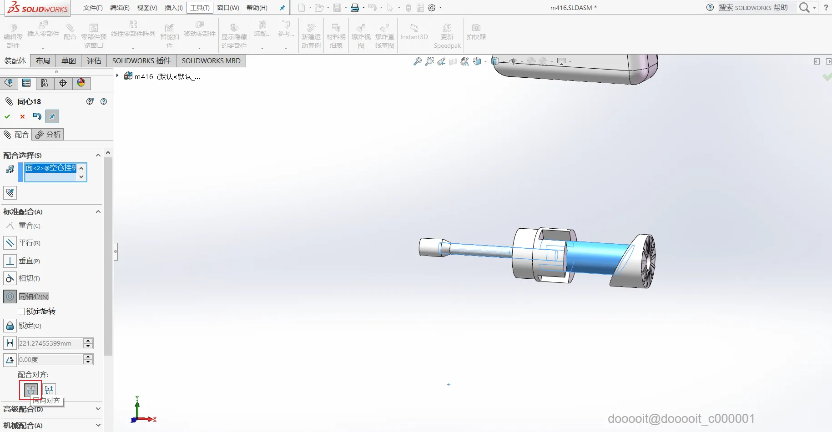
Task: Collapse the 配合选择(S) section
Action: coord(98,156)
